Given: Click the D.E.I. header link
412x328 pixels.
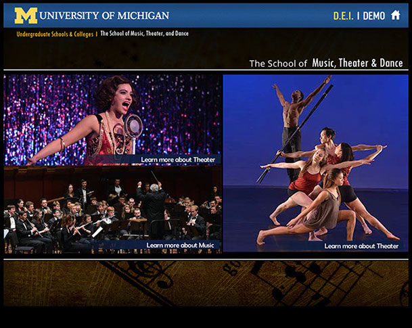Looking at the screenshot, I should tap(343, 16).
